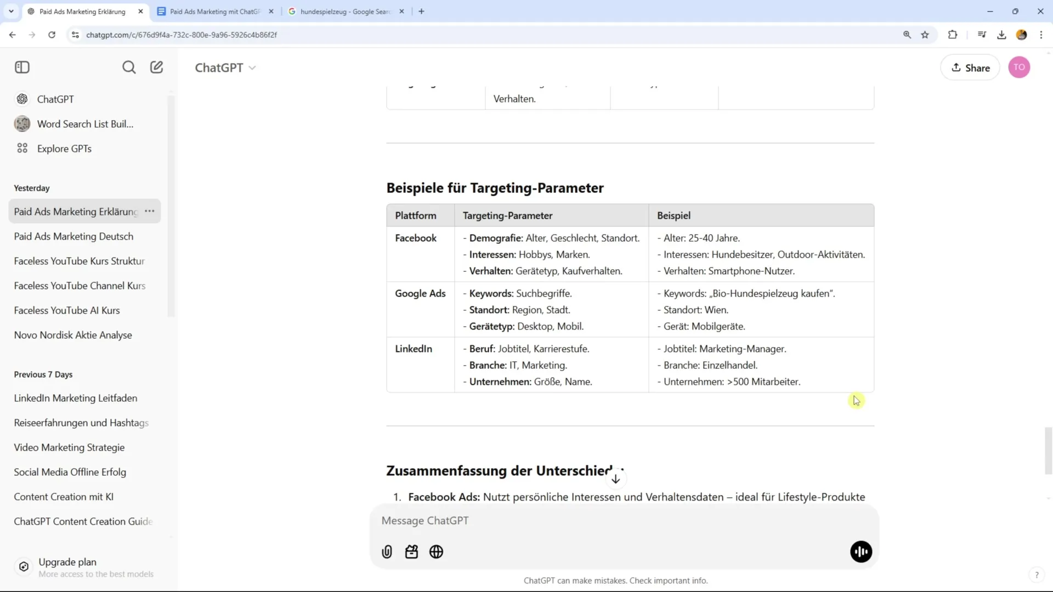
Task: Click text 'Jobtitel: Marketing-Manager.'
Action: pos(724,349)
